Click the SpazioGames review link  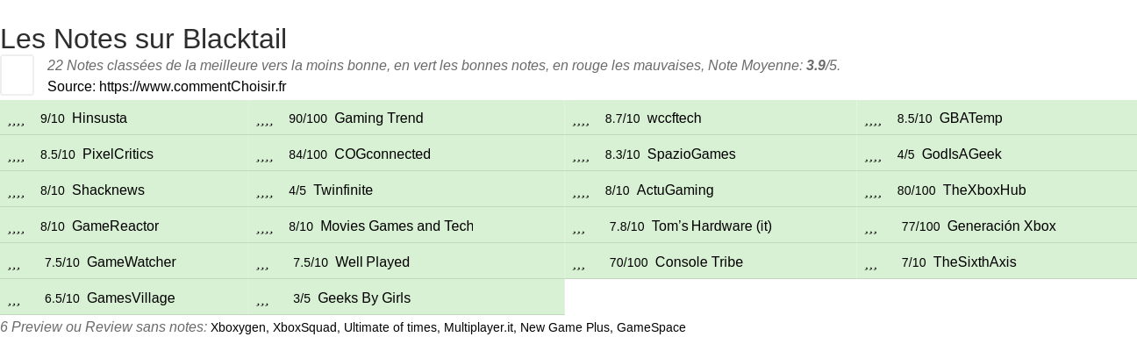(691, 154)
